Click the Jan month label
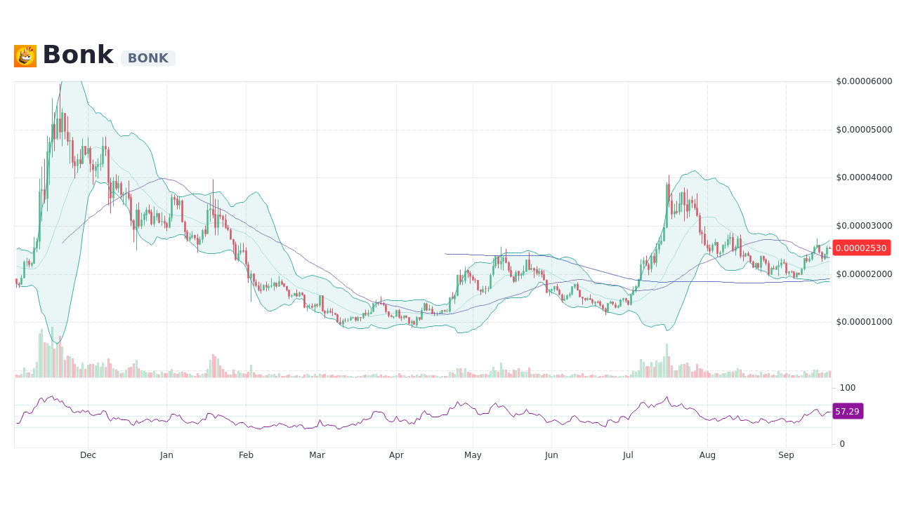Viewport: 899px width, 505px height. 166,454
